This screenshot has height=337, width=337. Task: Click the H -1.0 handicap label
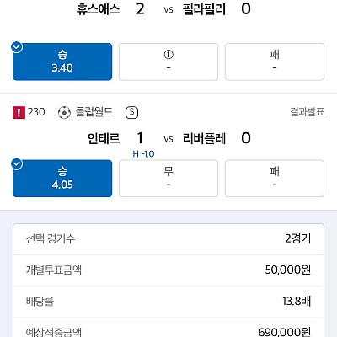[143, 153]
